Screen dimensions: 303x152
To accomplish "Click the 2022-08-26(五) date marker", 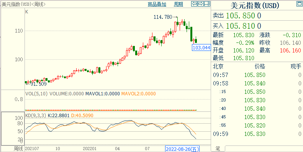I will click(182, 149).
